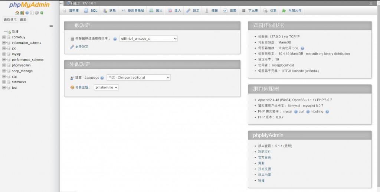
Task: Open the 官方首頁 link
Action: tap(264, 157)
